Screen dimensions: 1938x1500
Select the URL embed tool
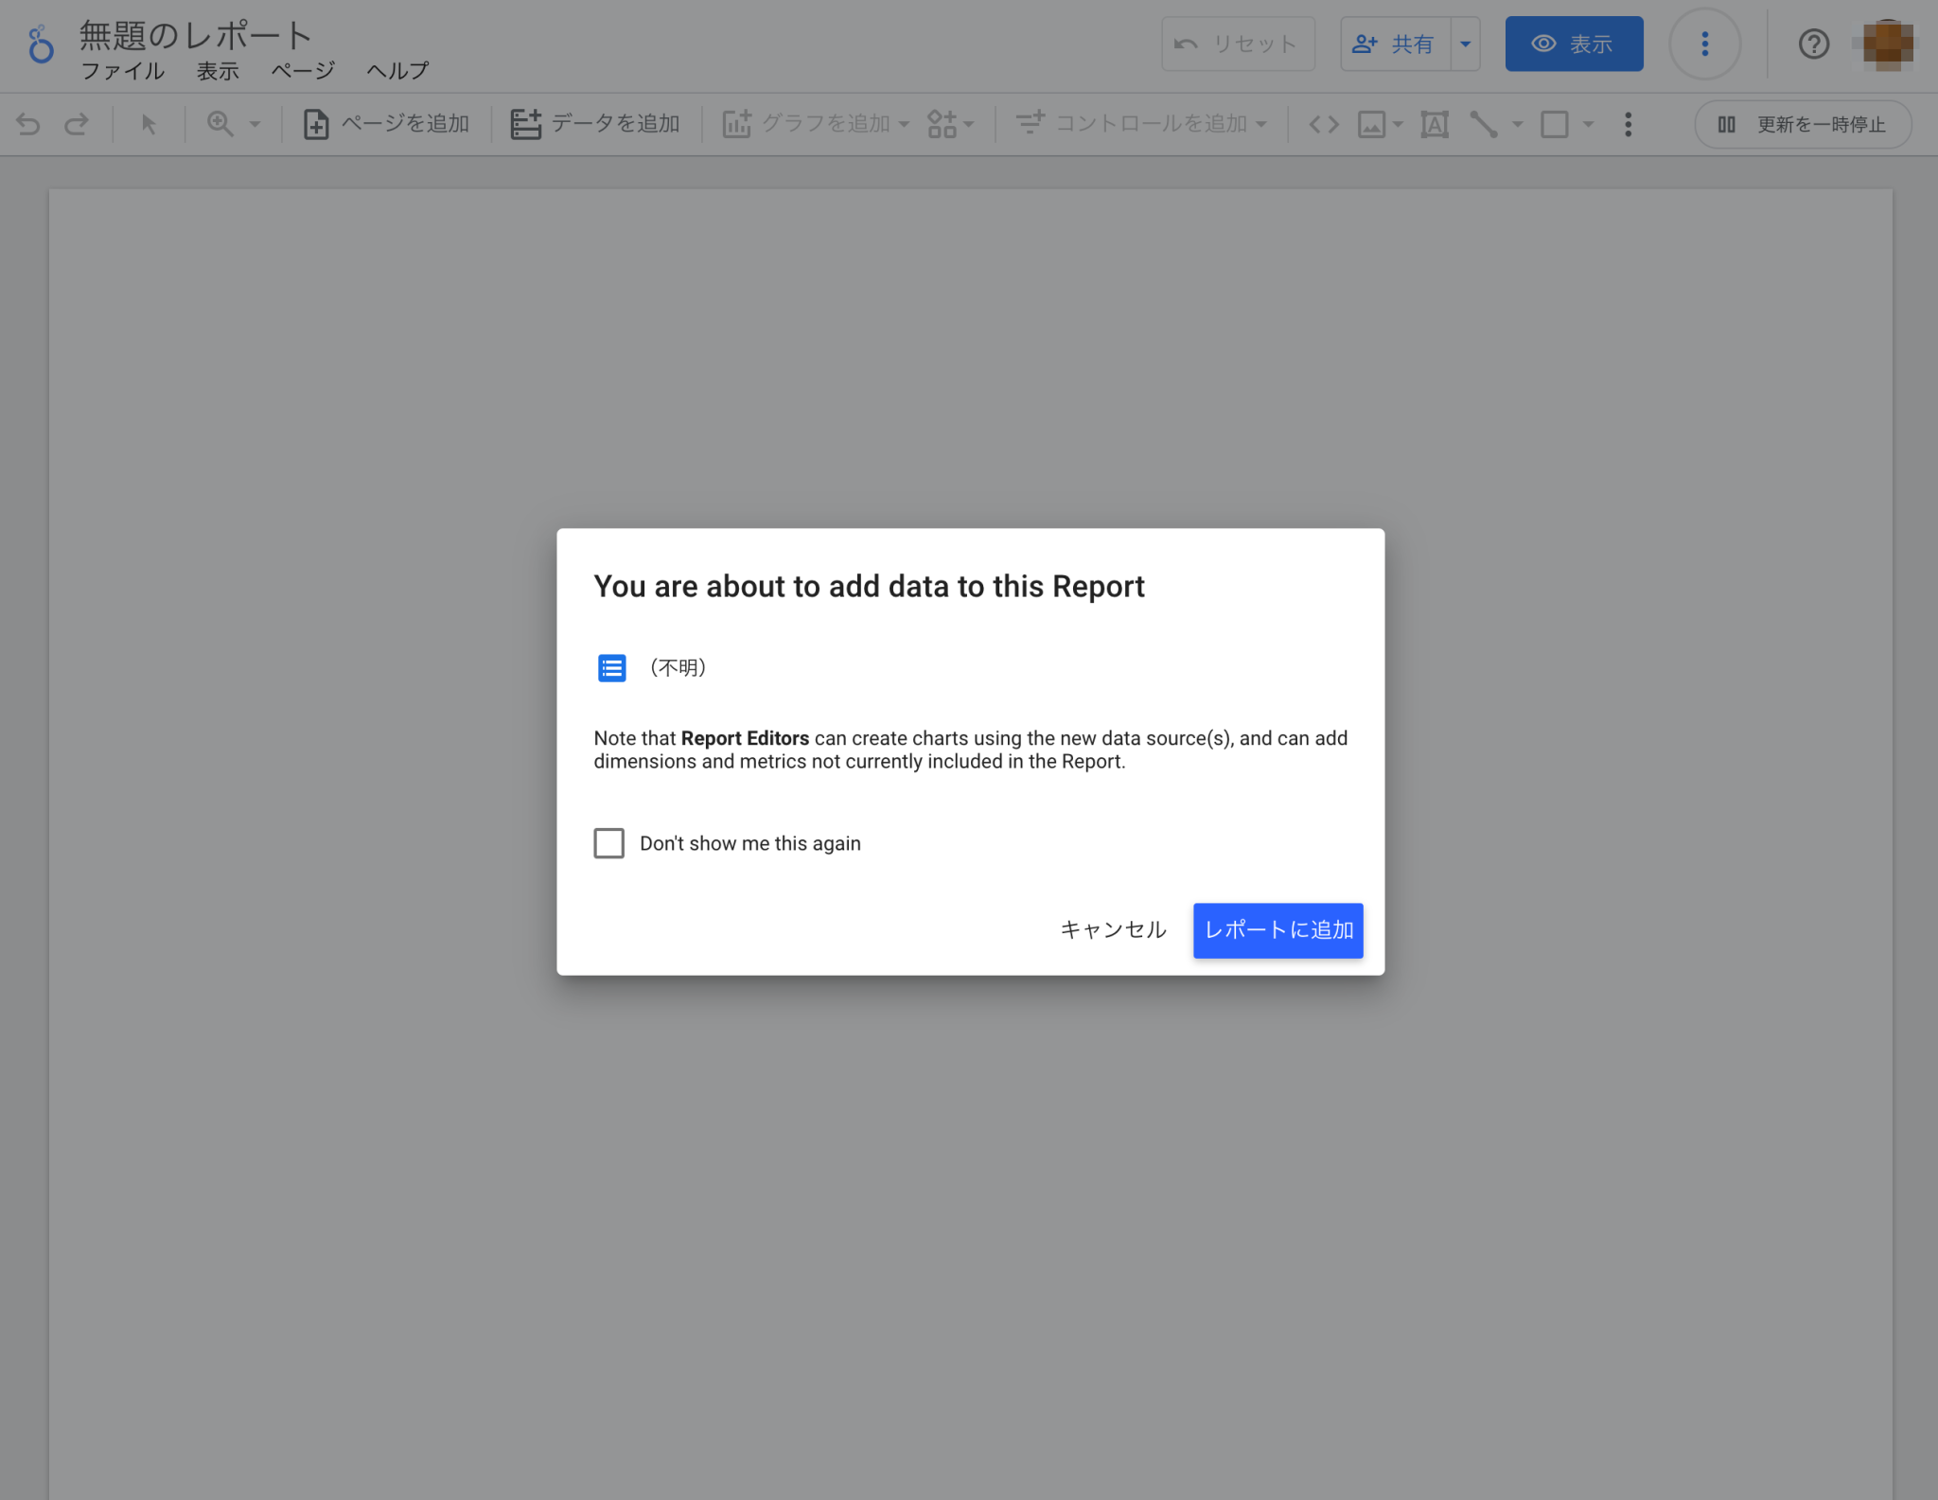(x=1322, y=123)
